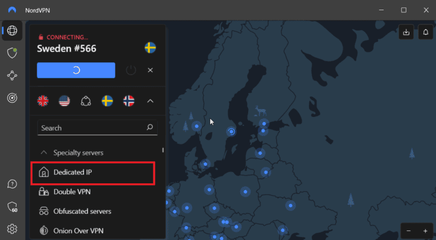Open the Threat Protection shield icon

tap(12, 53)
